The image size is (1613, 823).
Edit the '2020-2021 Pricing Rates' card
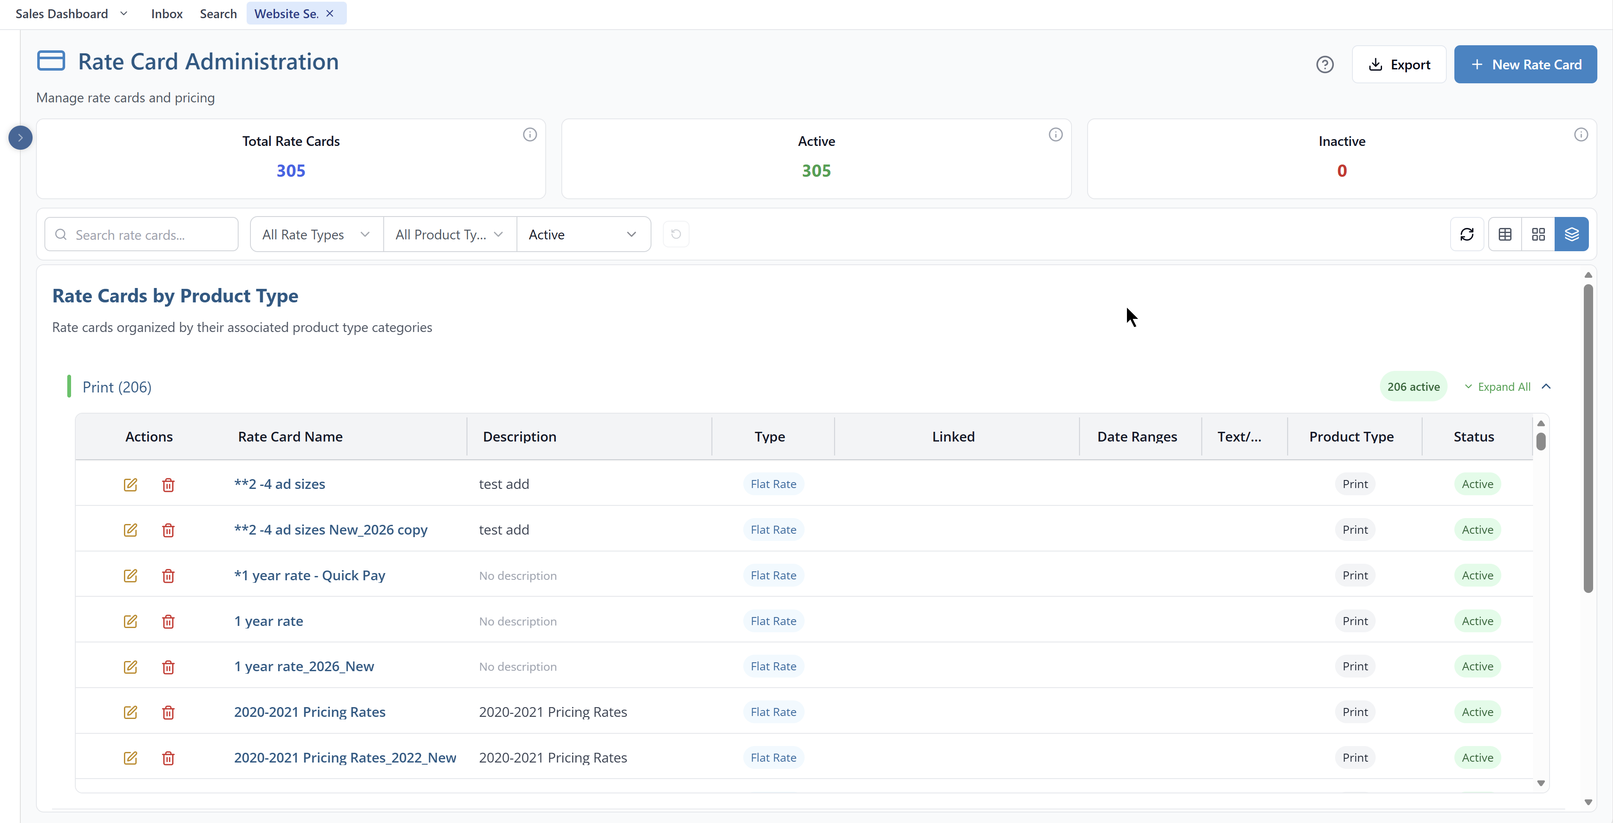(x=130, y=712)
